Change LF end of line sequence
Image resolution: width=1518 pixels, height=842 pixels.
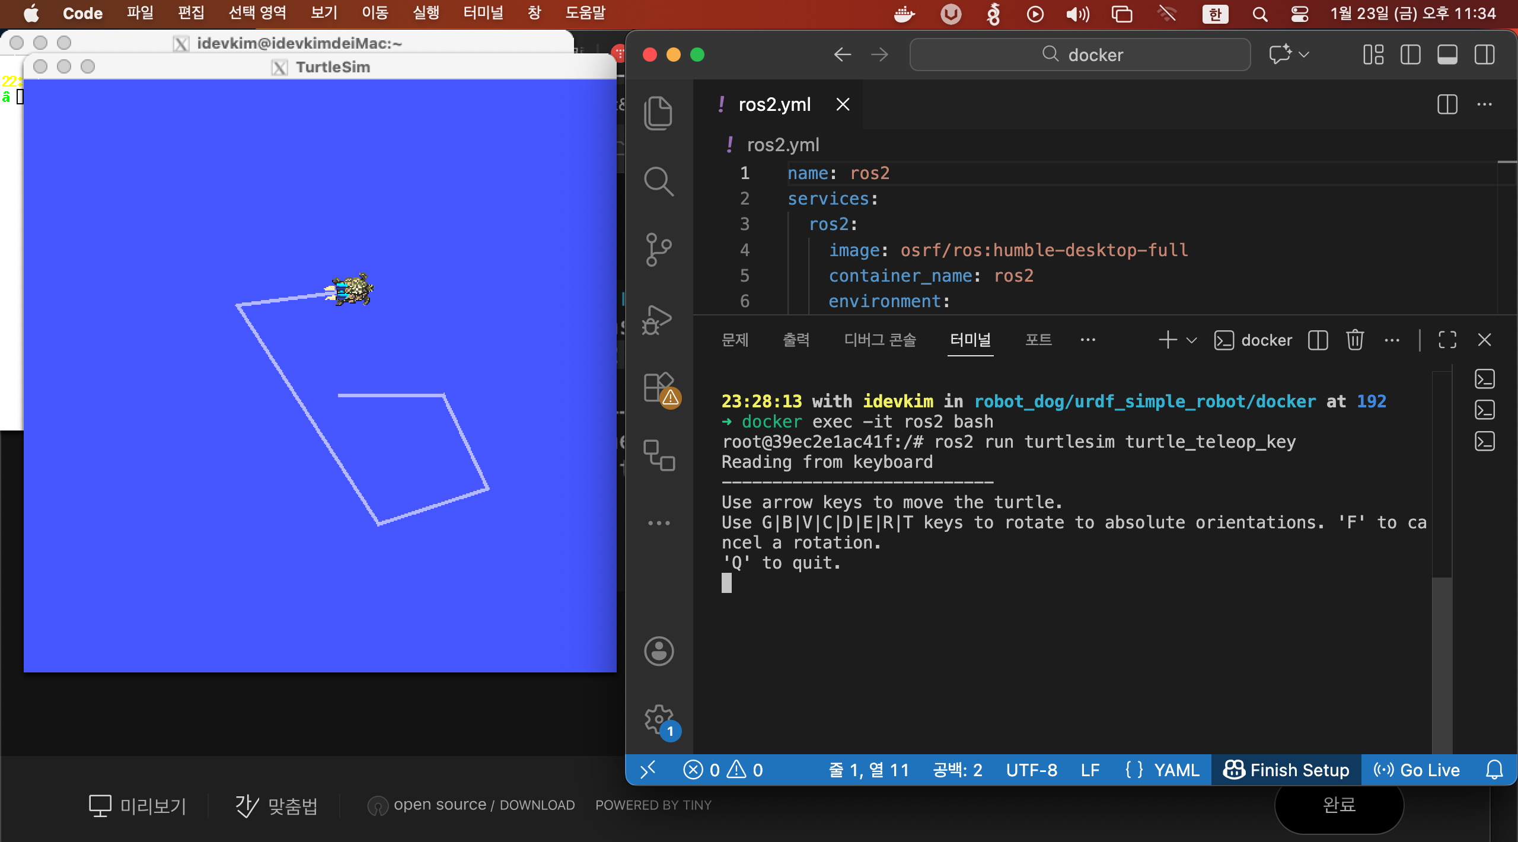pos(1090,770)
